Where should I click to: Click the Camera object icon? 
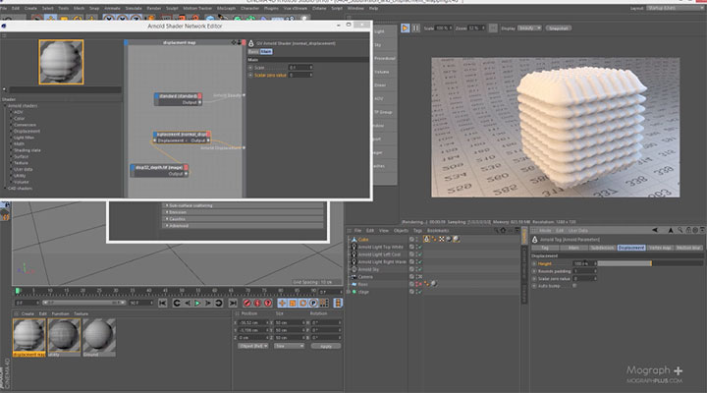point(353,277)
